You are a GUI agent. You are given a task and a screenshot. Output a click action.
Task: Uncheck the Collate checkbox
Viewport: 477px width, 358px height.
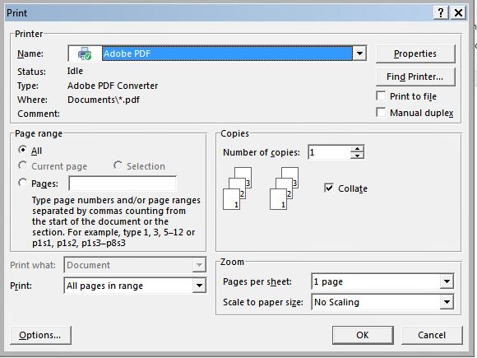[329, 188]
